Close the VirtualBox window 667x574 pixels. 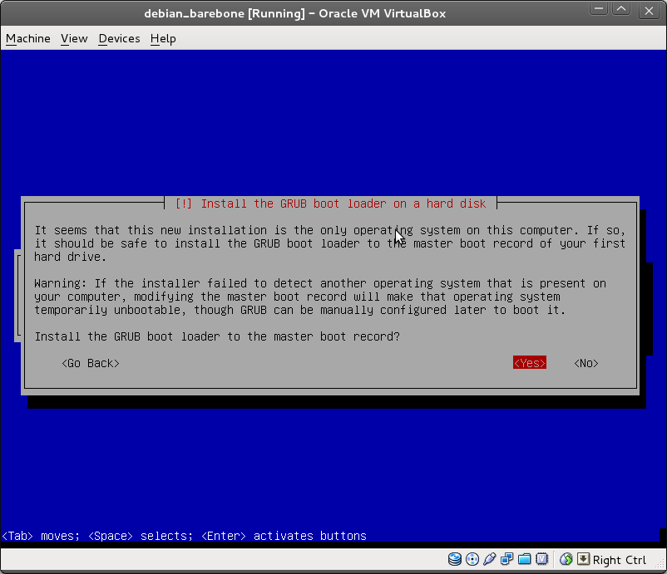649,11
